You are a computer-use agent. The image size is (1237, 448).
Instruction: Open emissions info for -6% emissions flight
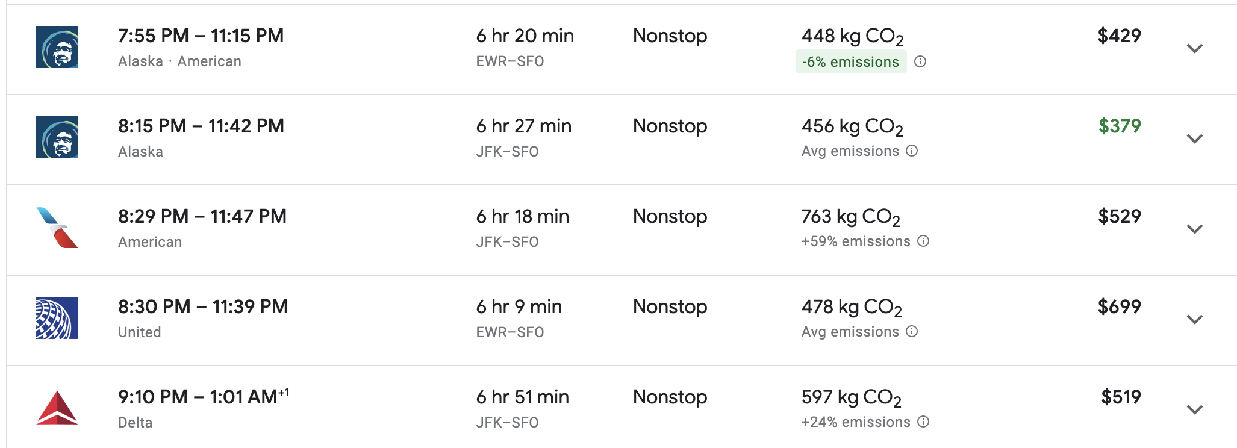[x=920, y=61]
